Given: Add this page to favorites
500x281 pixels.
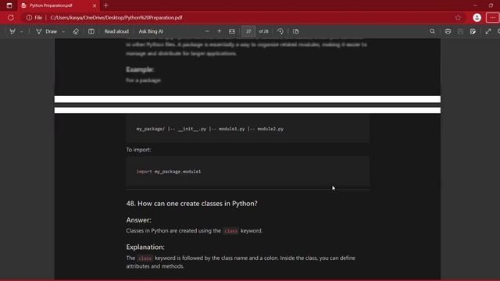Looking at the screenshot, I should (458, 18).
